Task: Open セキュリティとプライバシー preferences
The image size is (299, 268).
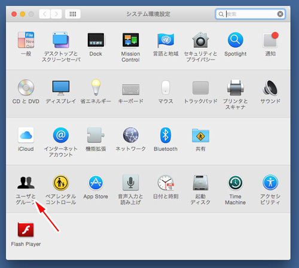Action: (x=200, y=40)
